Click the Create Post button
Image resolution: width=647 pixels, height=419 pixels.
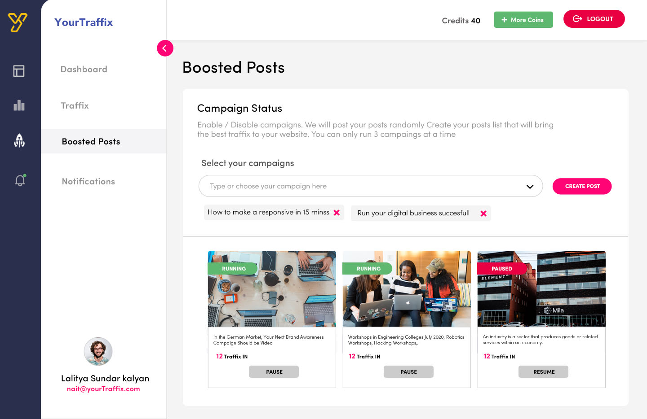[x=582, y=186]
